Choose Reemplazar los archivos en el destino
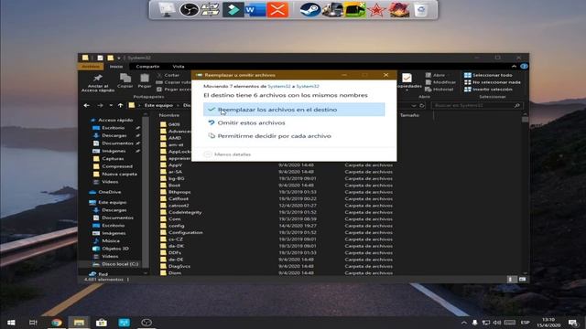The image size is (586, 329). [x=294, y=110]
